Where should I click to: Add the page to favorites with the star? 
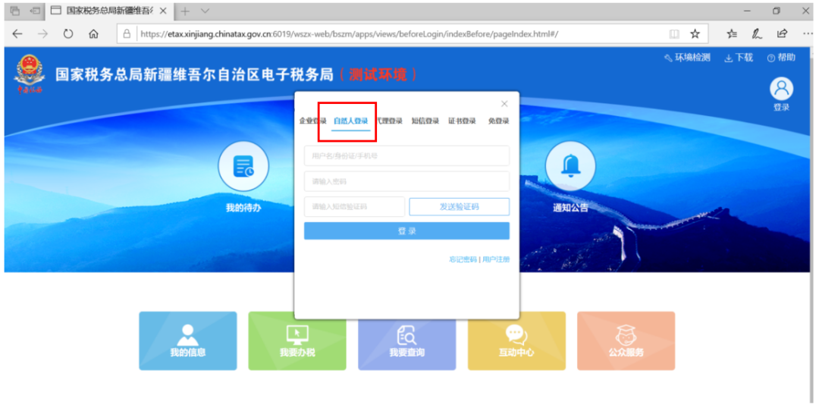point(695,34)
